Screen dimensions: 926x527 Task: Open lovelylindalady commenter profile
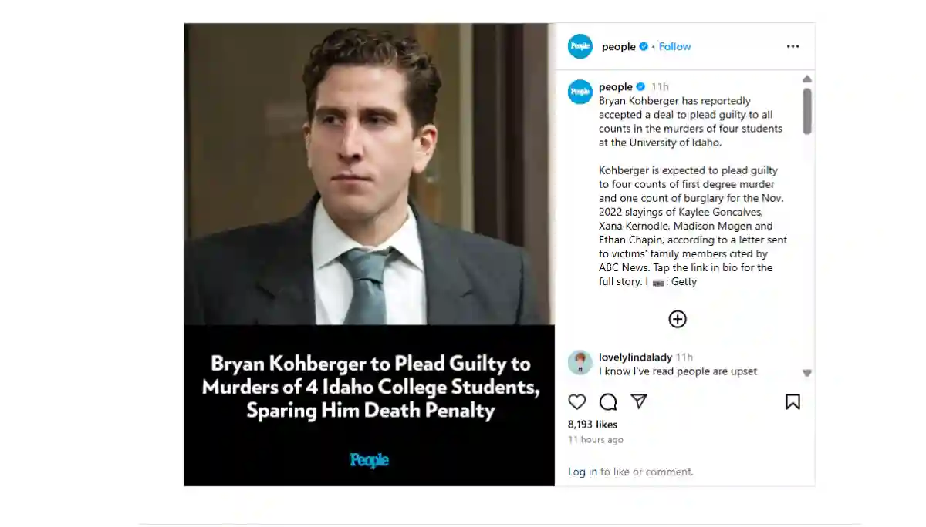point(635,357)
